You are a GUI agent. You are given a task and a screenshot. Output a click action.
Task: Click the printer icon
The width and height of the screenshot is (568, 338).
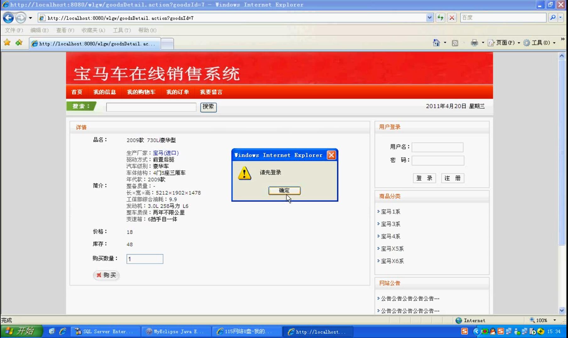(474, 43)
